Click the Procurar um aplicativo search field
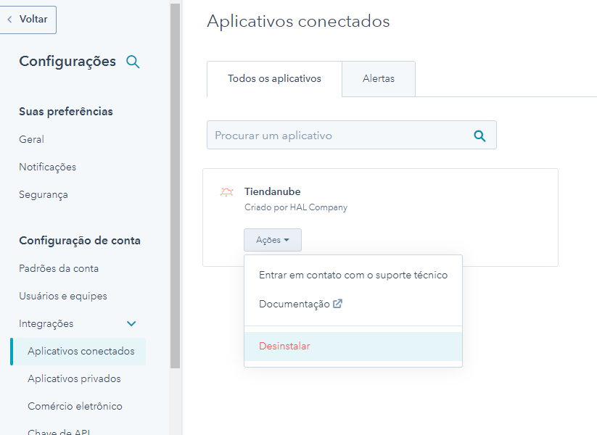597x435 pixels. [x=341, y=136]
